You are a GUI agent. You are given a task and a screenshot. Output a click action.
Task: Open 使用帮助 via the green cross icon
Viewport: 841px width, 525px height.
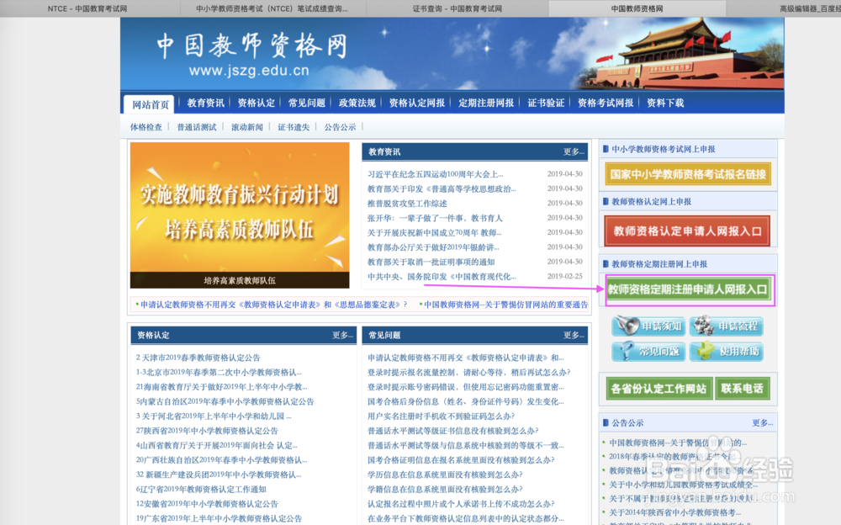pos(726,353)
